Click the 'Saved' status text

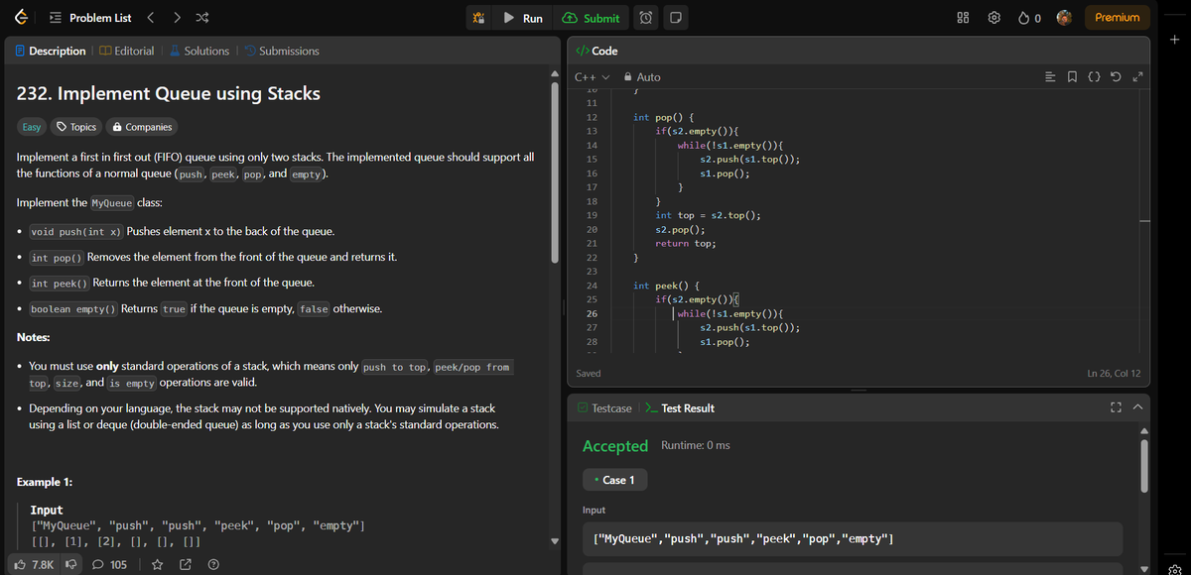(x=590, y=374)
